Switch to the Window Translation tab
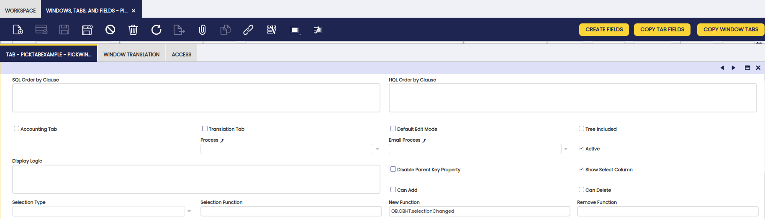Screen dimensions: 765x219 (131, 54)
